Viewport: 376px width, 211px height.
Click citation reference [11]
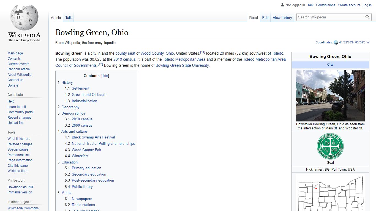(203, 52)
